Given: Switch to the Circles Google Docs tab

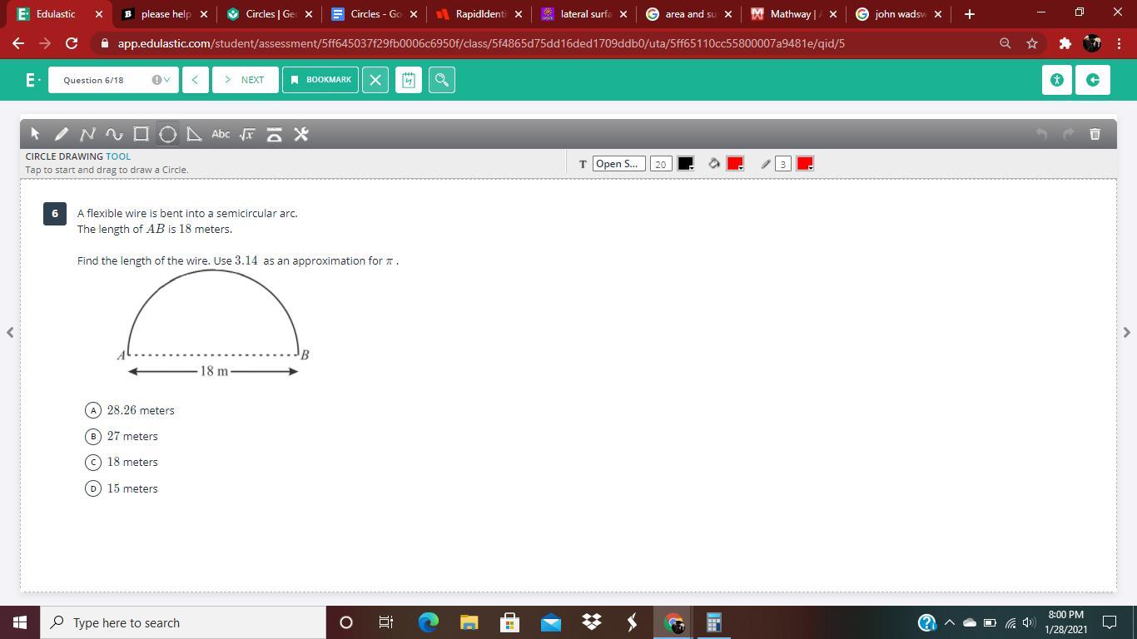Looking at the screenshot, I should 373,14.
